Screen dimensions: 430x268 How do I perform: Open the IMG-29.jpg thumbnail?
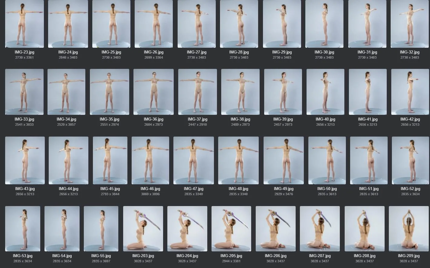[282, 24]
